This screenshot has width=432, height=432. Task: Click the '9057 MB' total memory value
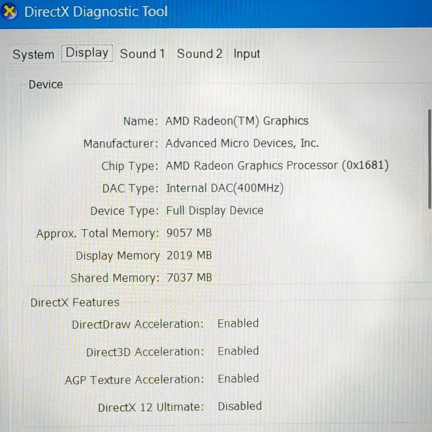click(189, 233)
